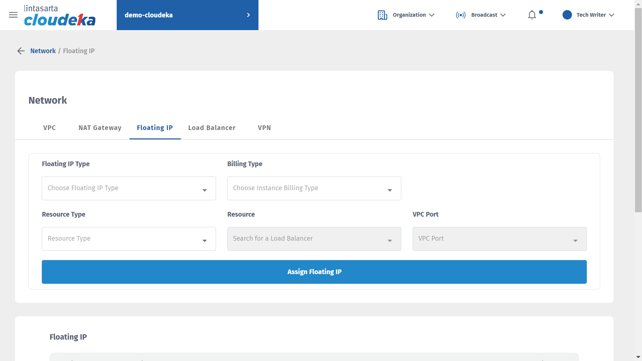Open the hamburger menu icon
The image size is (642, 361).
click(13, 15)
